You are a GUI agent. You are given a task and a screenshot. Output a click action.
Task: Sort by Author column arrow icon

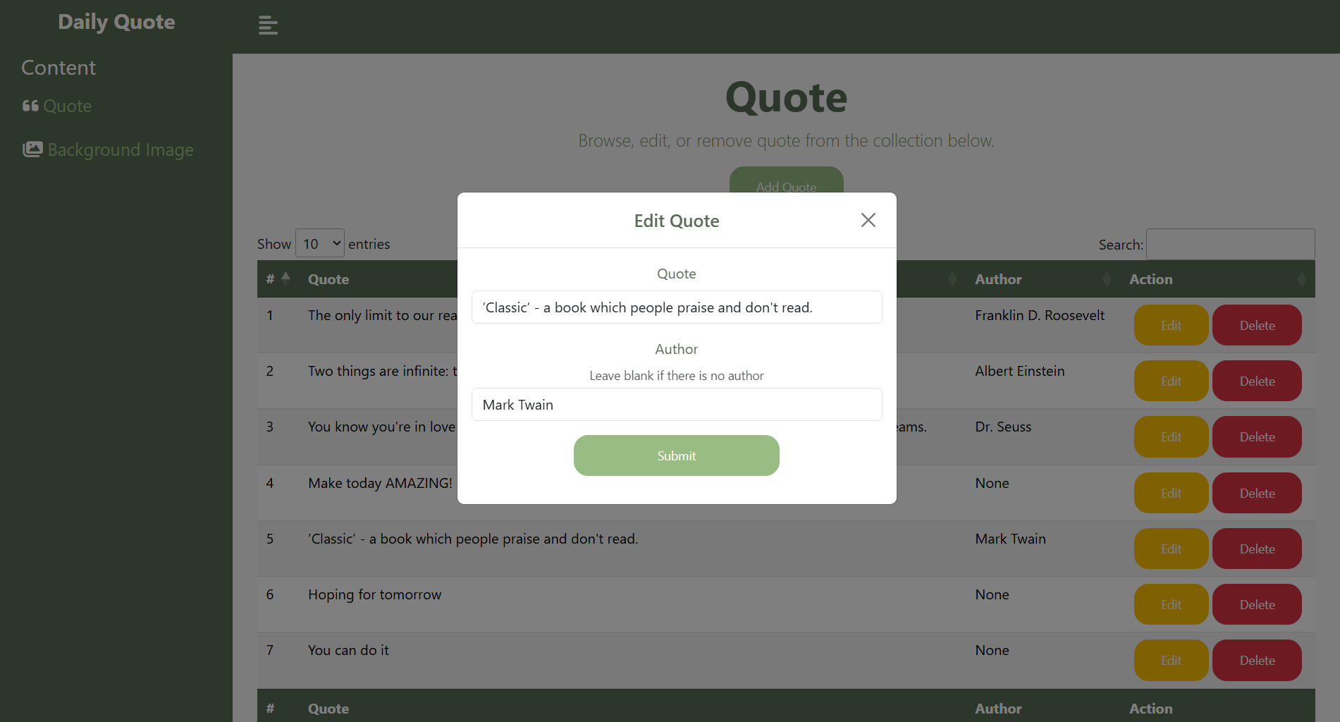[x=1106, y=279]
